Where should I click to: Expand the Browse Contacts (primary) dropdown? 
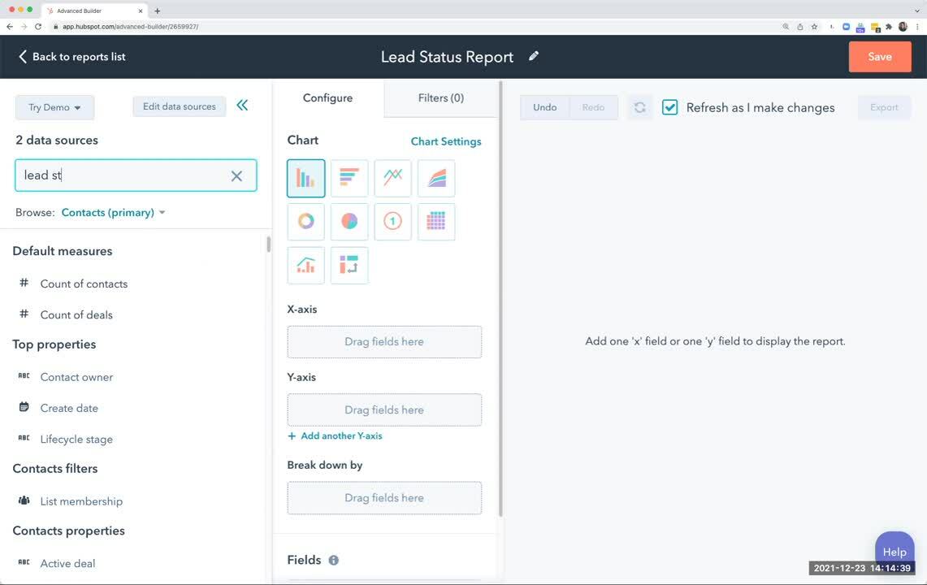click(113, 213)
